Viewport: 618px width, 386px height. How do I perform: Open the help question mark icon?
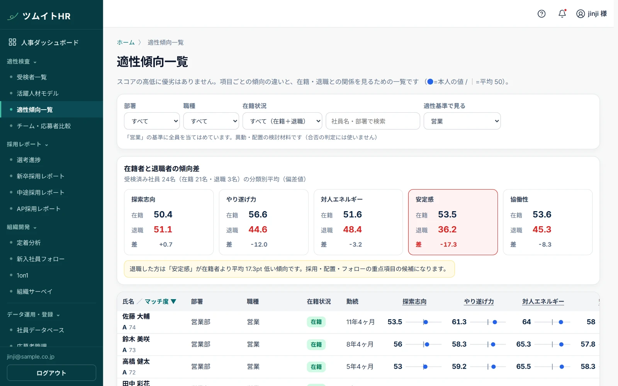coord(542,14)
